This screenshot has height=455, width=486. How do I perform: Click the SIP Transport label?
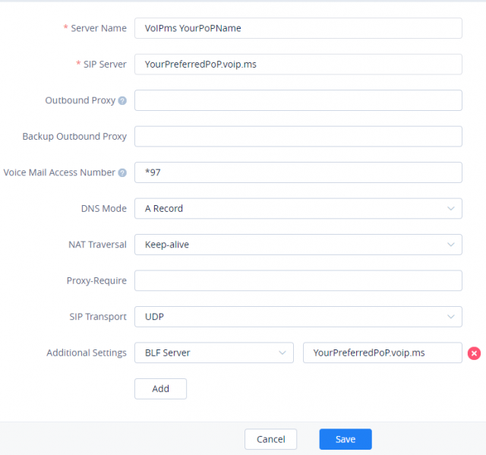click(x=98, y=317)
